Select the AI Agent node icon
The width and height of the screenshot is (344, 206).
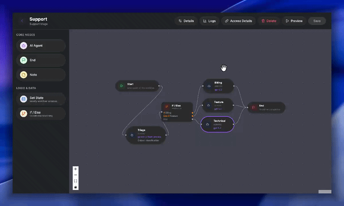(24, 45)
